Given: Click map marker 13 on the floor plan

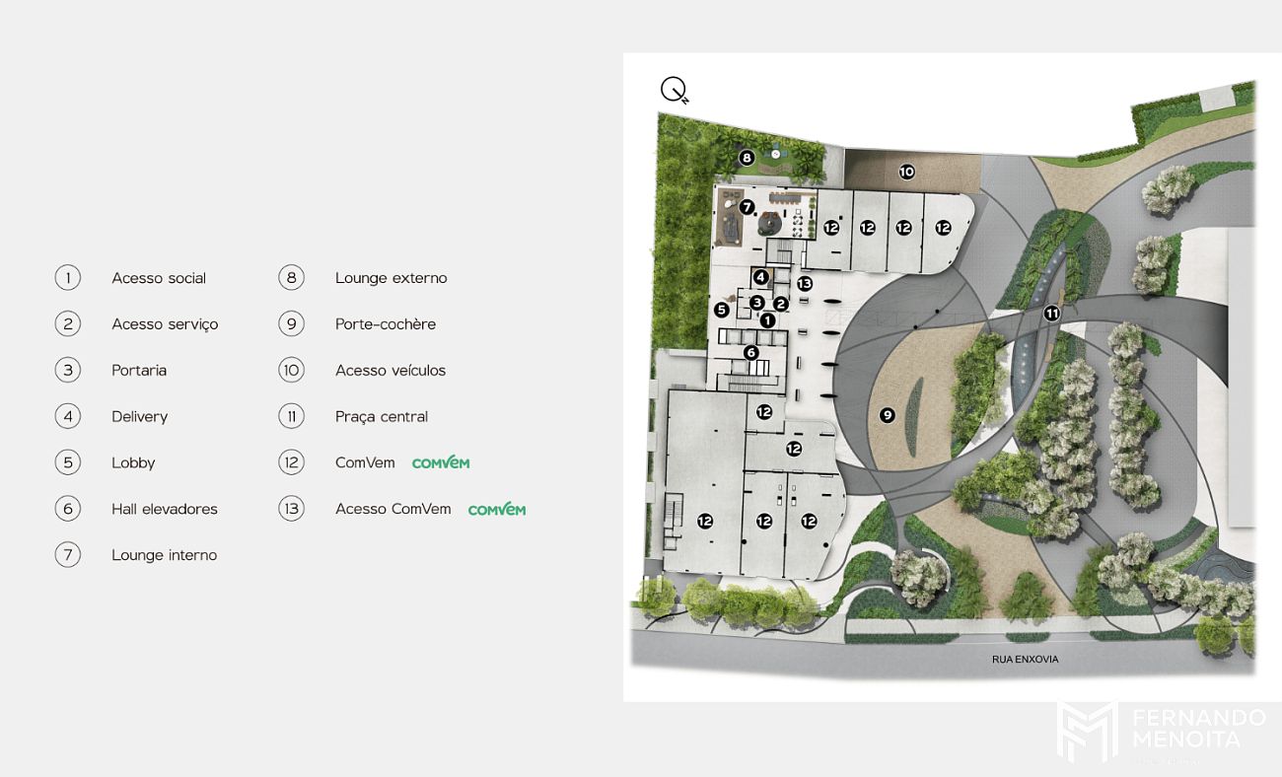Looking at the screenshot, I should coord(805,284).
